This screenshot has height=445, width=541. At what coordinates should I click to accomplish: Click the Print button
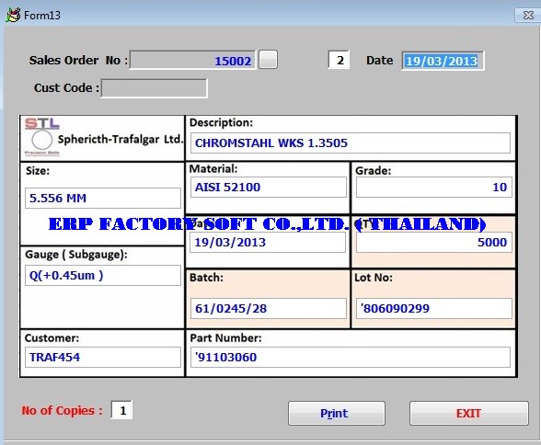[x=337, y=413]
